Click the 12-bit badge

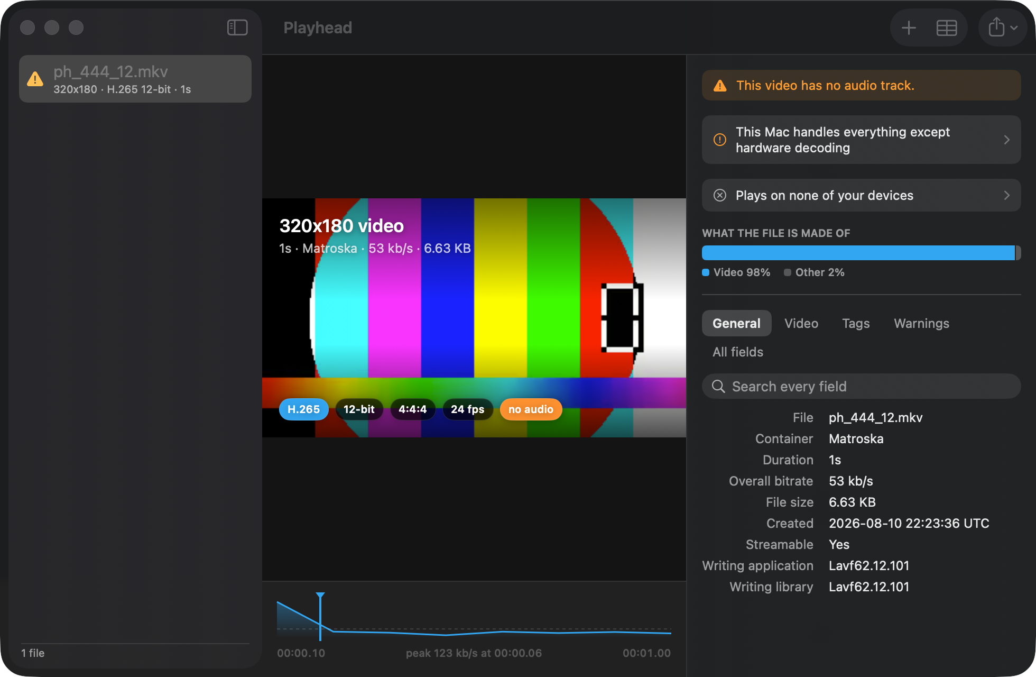[x=359, y=409]
